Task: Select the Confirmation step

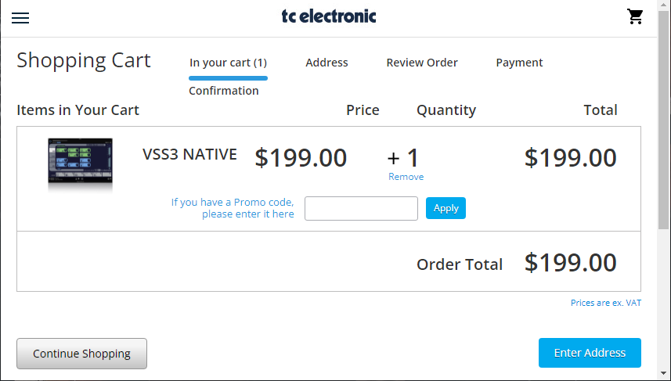Action: point(224,91)
